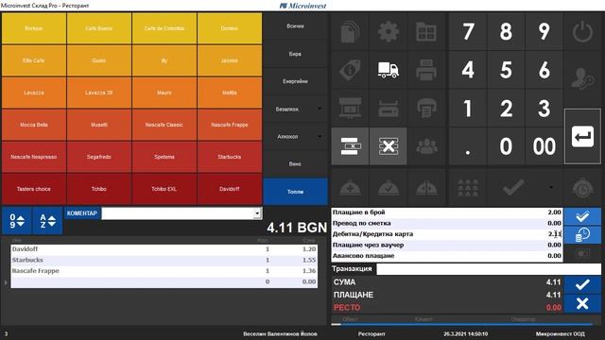Expand the Безалкох. category dropdown arrow
The width and height of the screenshot is (605, 340).
[320, 109]
